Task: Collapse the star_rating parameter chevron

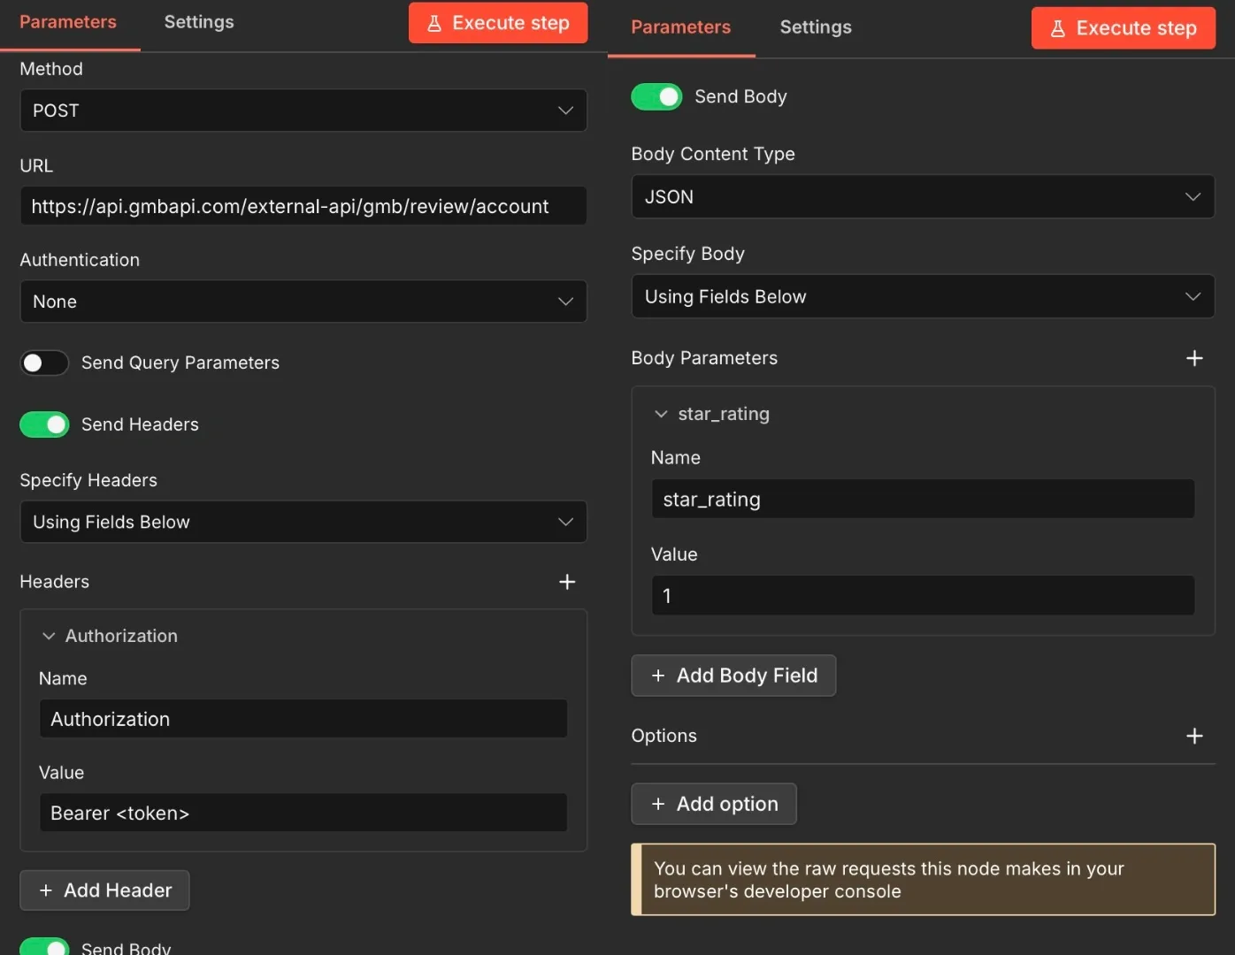Action: click(x=661, y=414)
